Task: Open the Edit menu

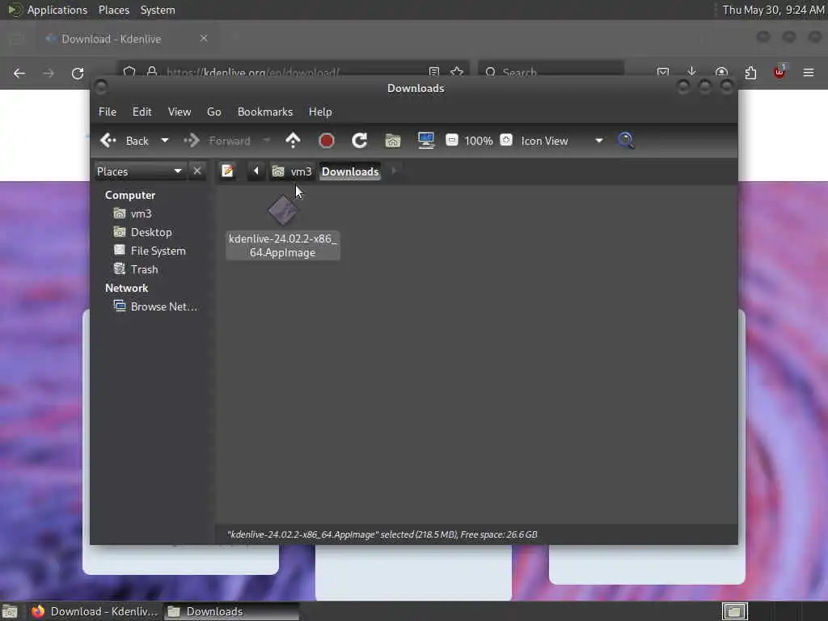Action: (x=142, y=112)
